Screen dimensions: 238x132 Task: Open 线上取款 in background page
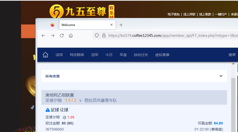click(205, 14)
